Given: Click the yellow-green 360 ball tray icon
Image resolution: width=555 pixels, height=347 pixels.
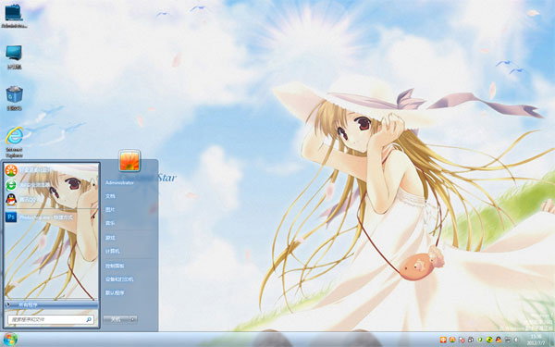Looking at the screenshot, I should [x=489, y=340].
